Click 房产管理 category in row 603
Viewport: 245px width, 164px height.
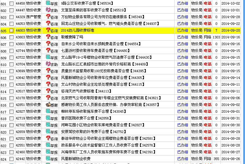(33, 17)
